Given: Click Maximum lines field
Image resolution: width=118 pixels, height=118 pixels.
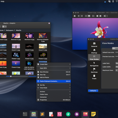Looking at the screenshot, I should [x=117, y=70].
